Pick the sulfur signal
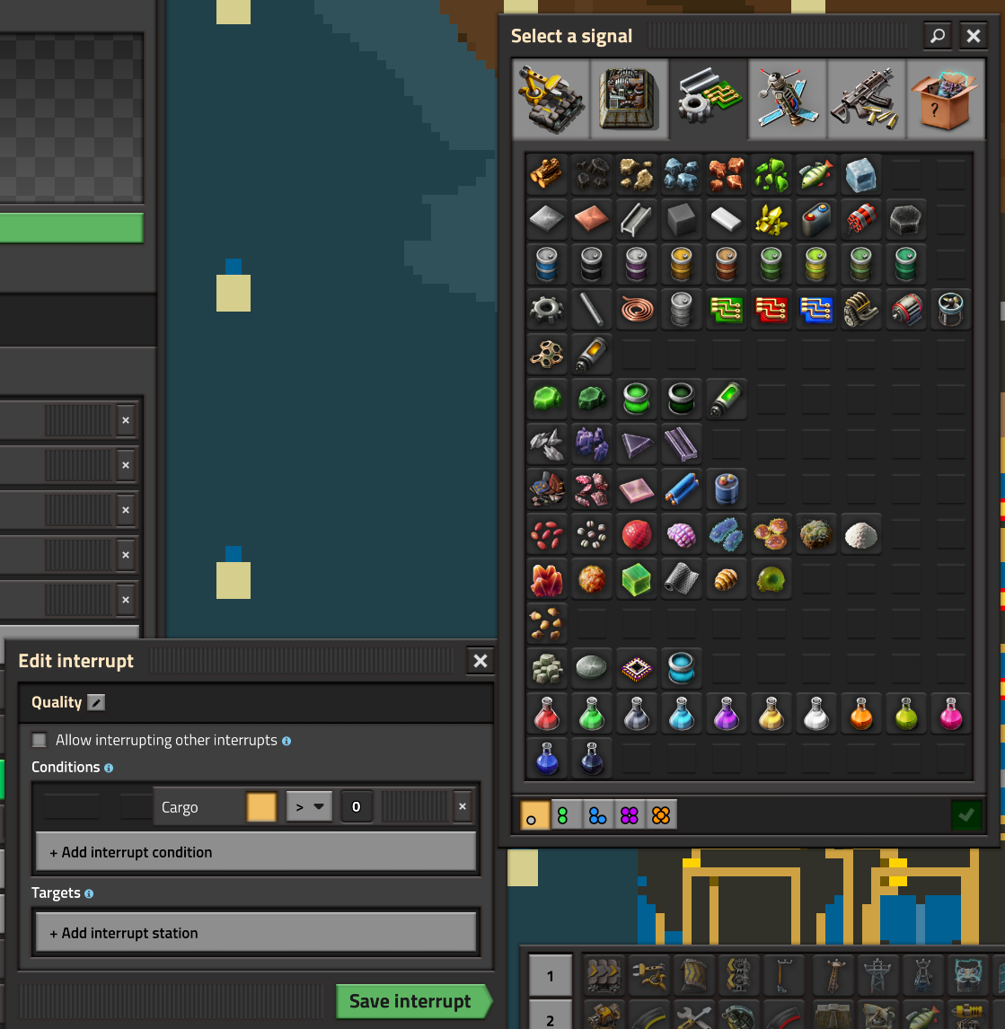The image size is (1005, 1029). tap(771, 218)
